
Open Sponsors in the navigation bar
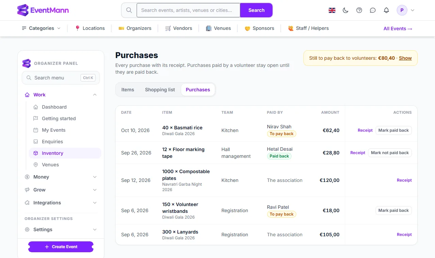259,28
